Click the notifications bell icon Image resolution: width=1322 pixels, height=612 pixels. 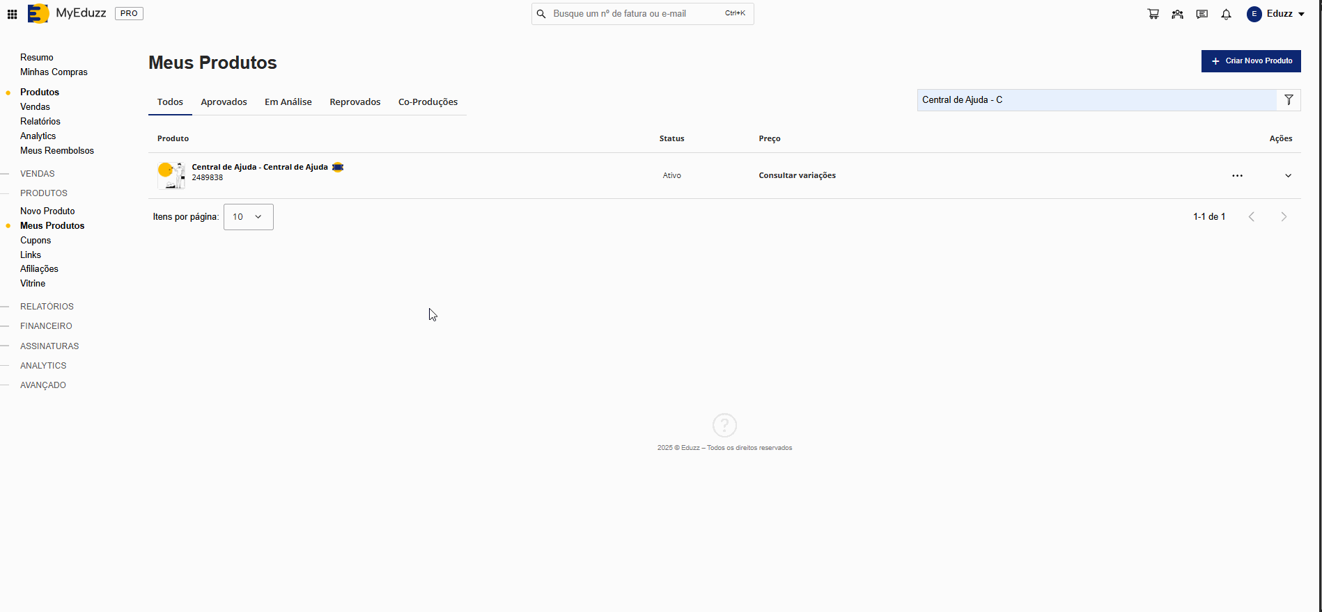tap(1226, 14)
